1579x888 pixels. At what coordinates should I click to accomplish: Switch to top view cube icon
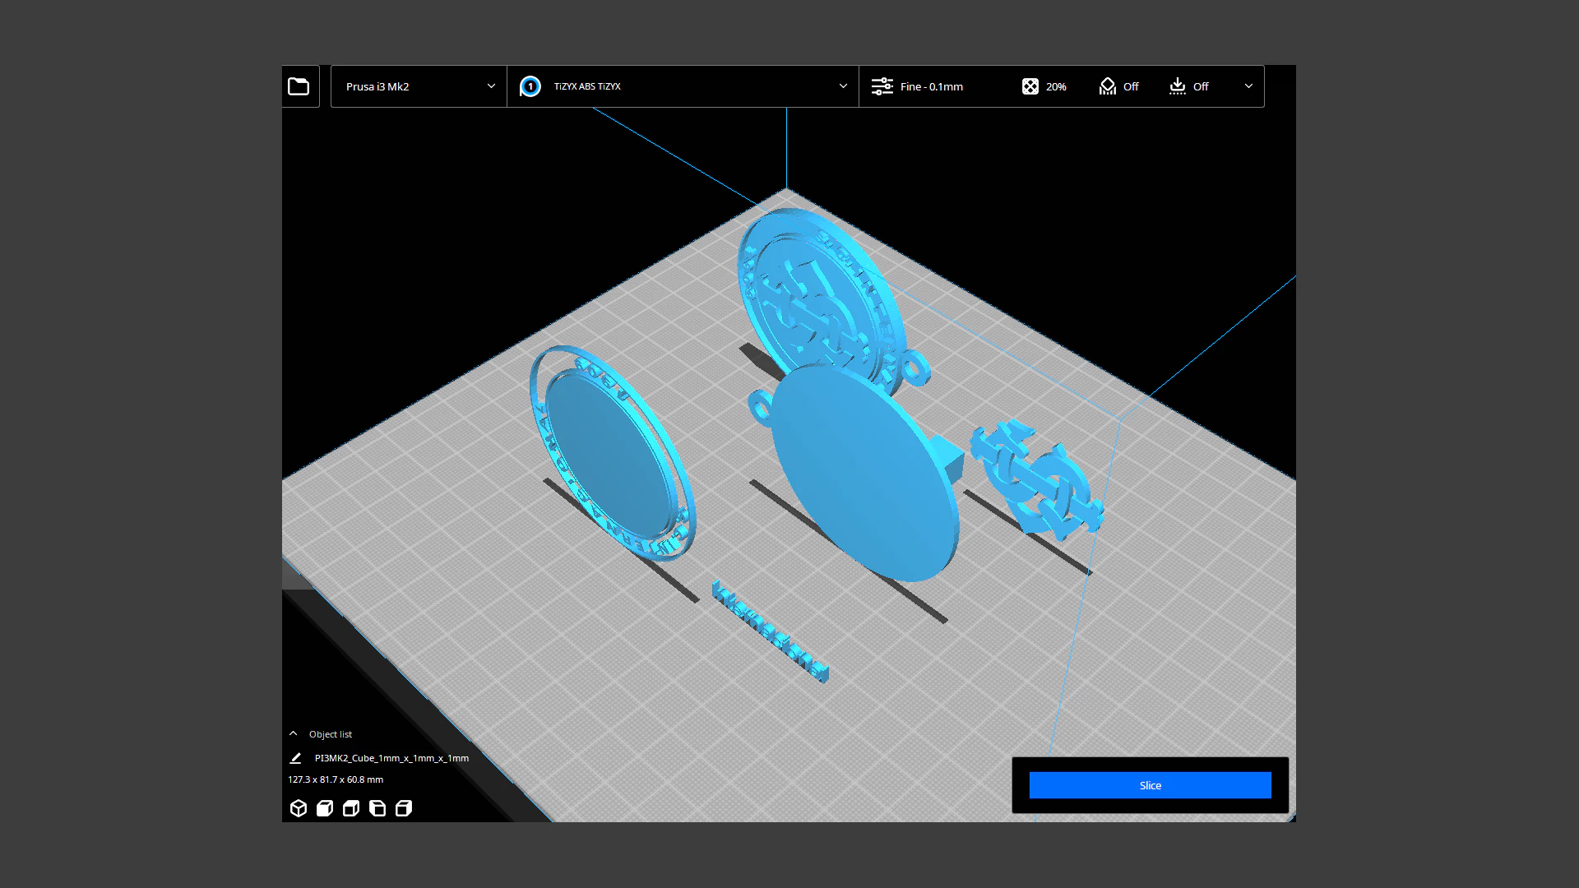pyautogui.click(x=351, y=808)
